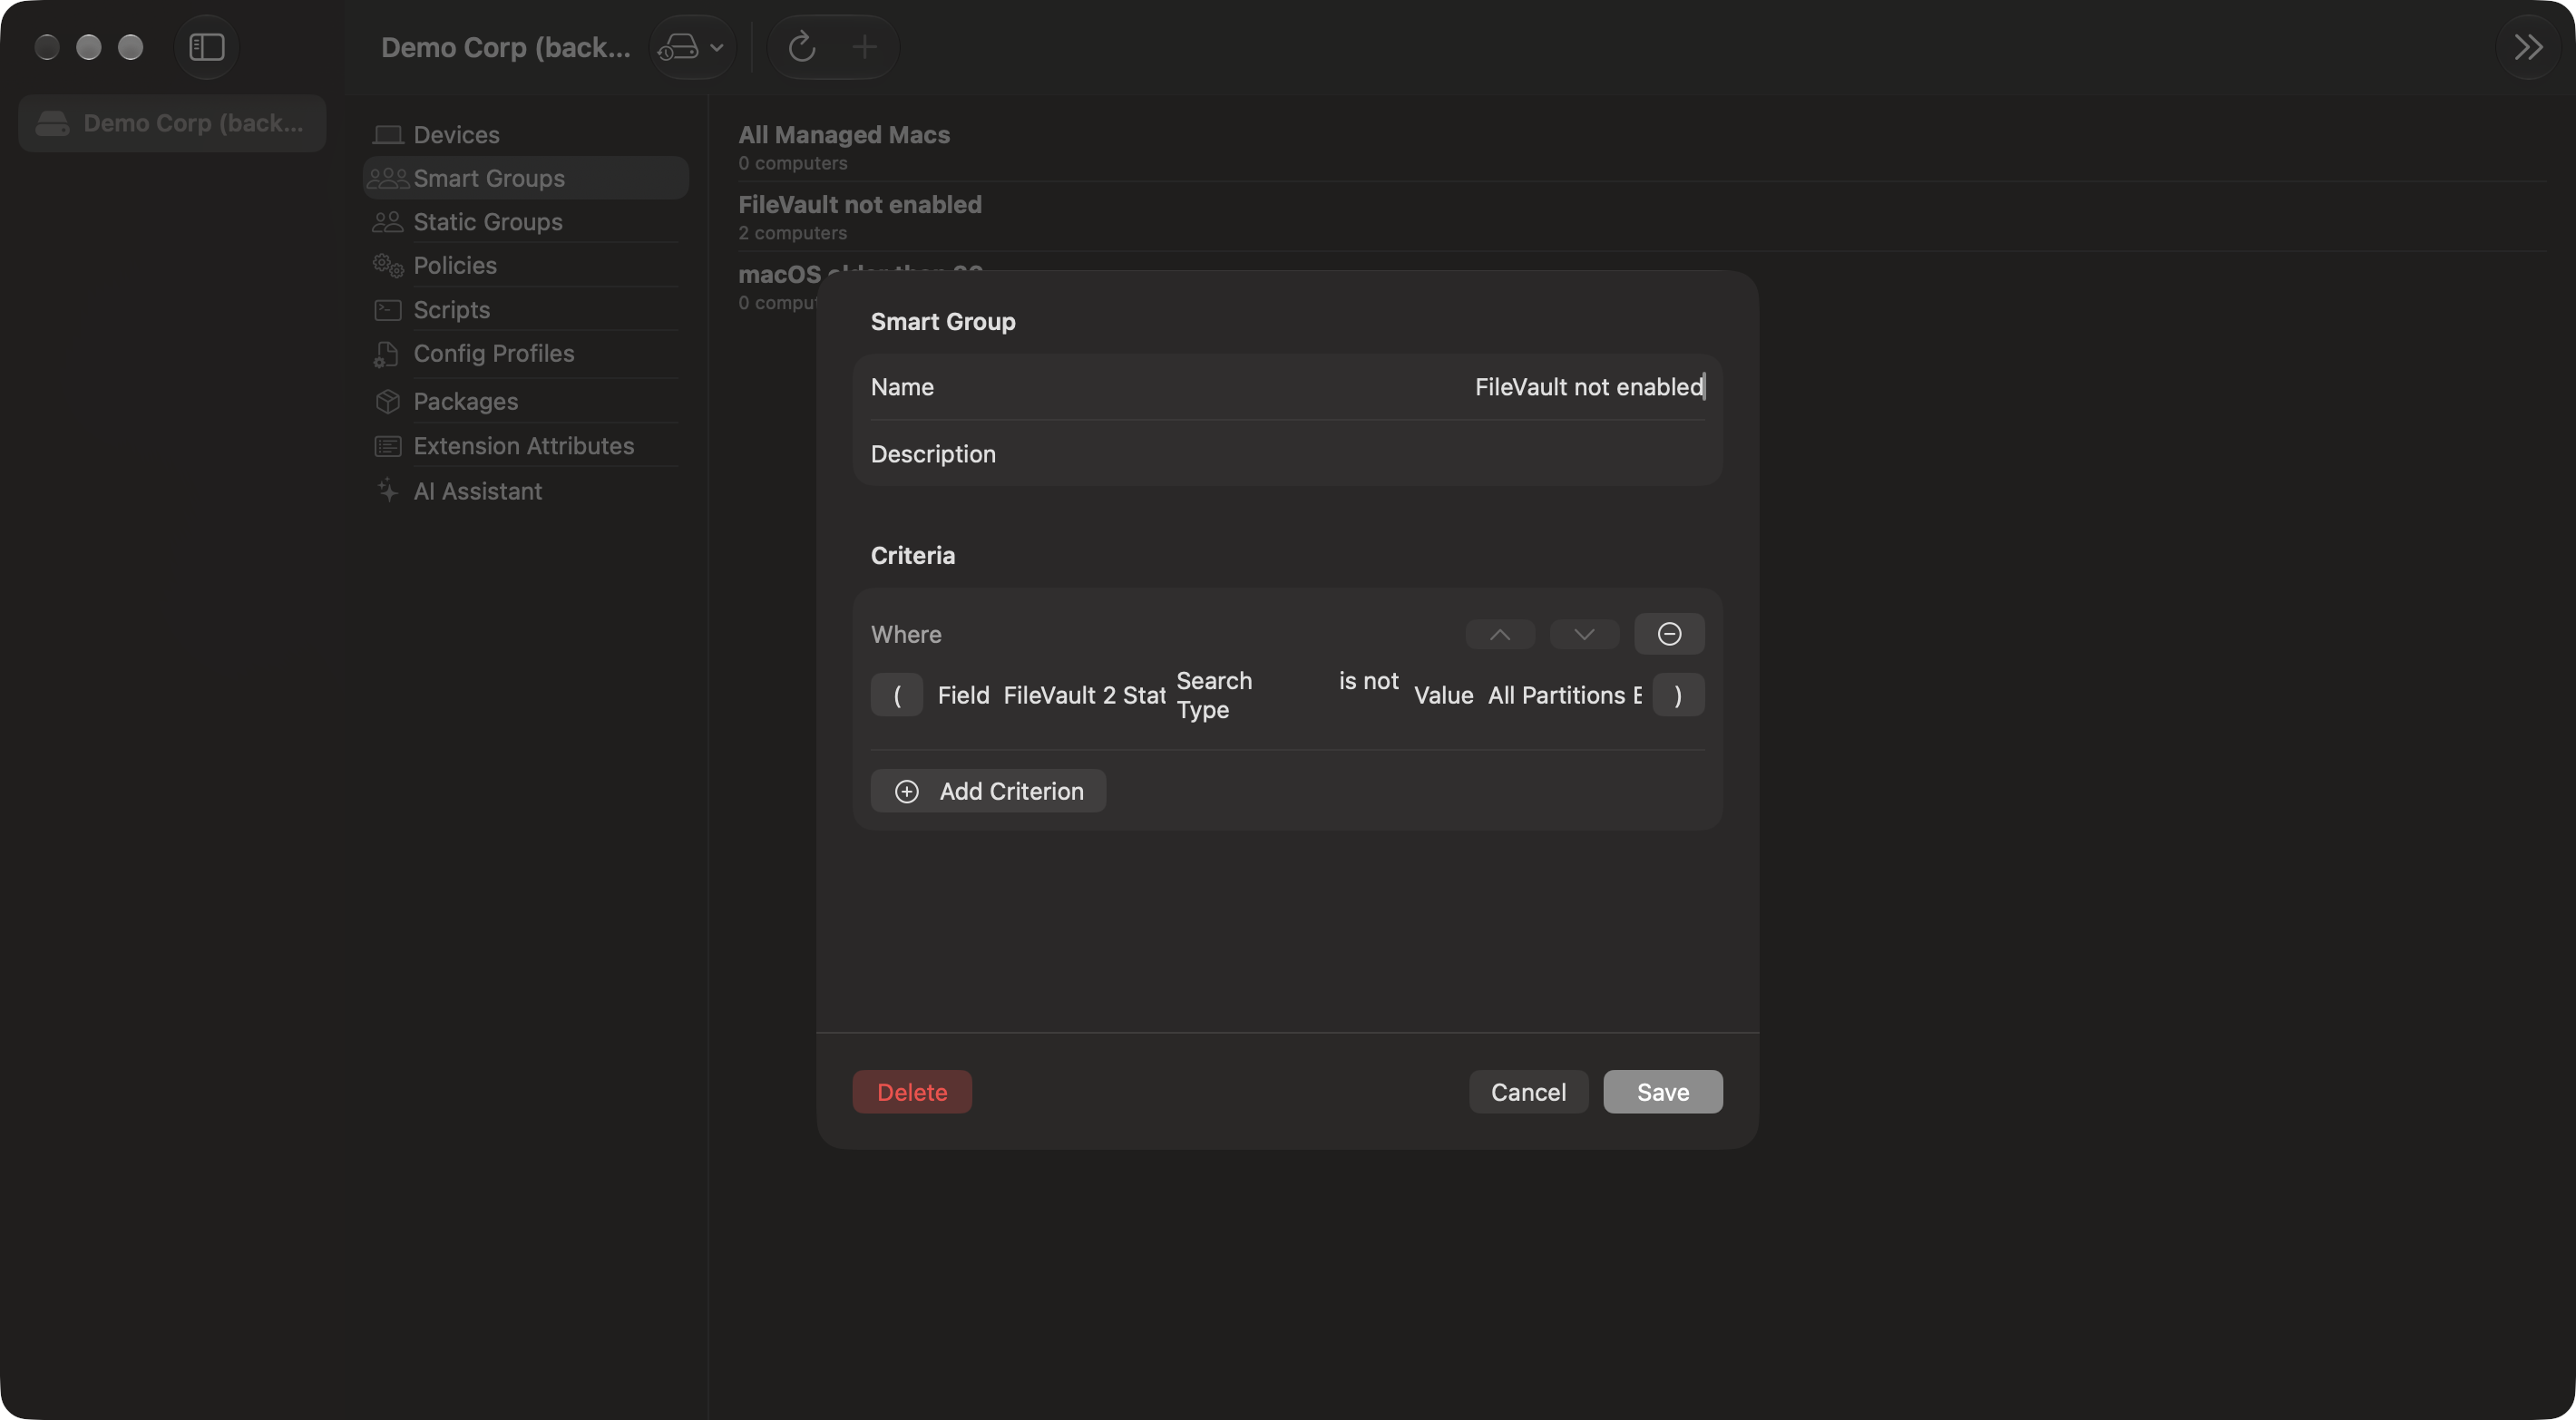Toggle the closing parenthesis button

tap(1678, 695)
